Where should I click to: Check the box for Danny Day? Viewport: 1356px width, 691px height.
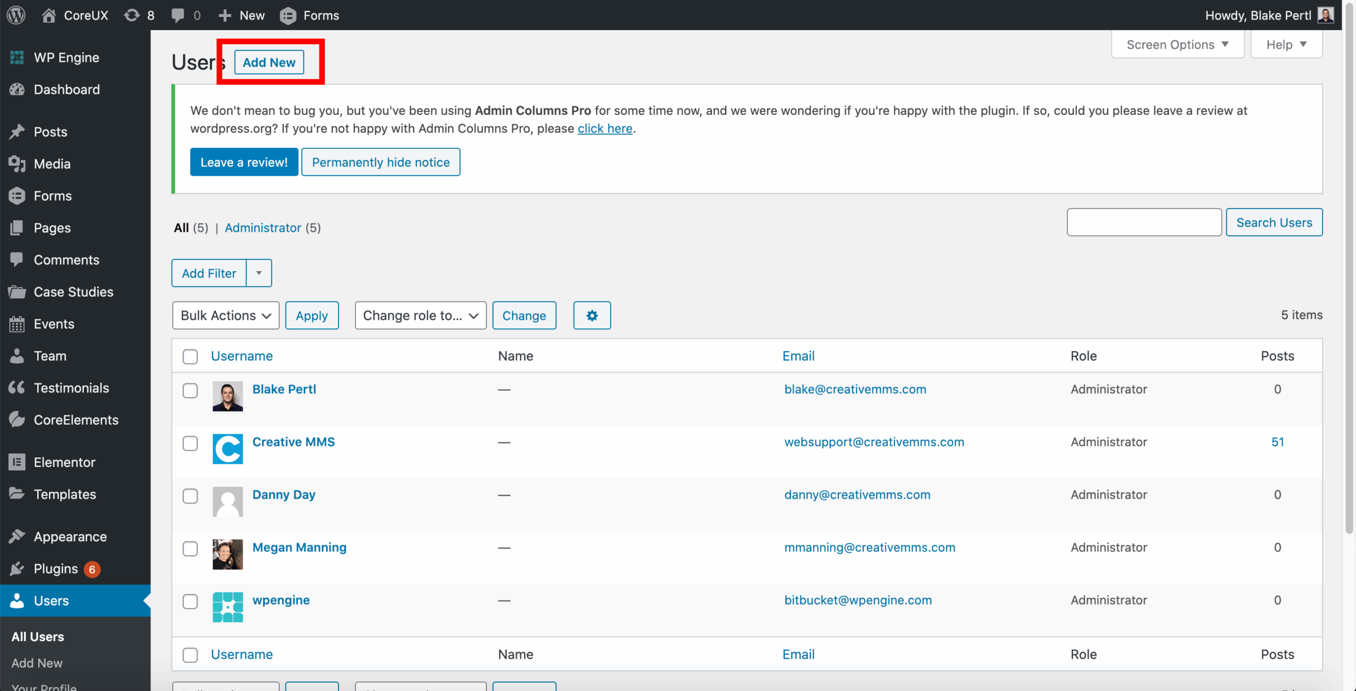[x=190, y=496]
